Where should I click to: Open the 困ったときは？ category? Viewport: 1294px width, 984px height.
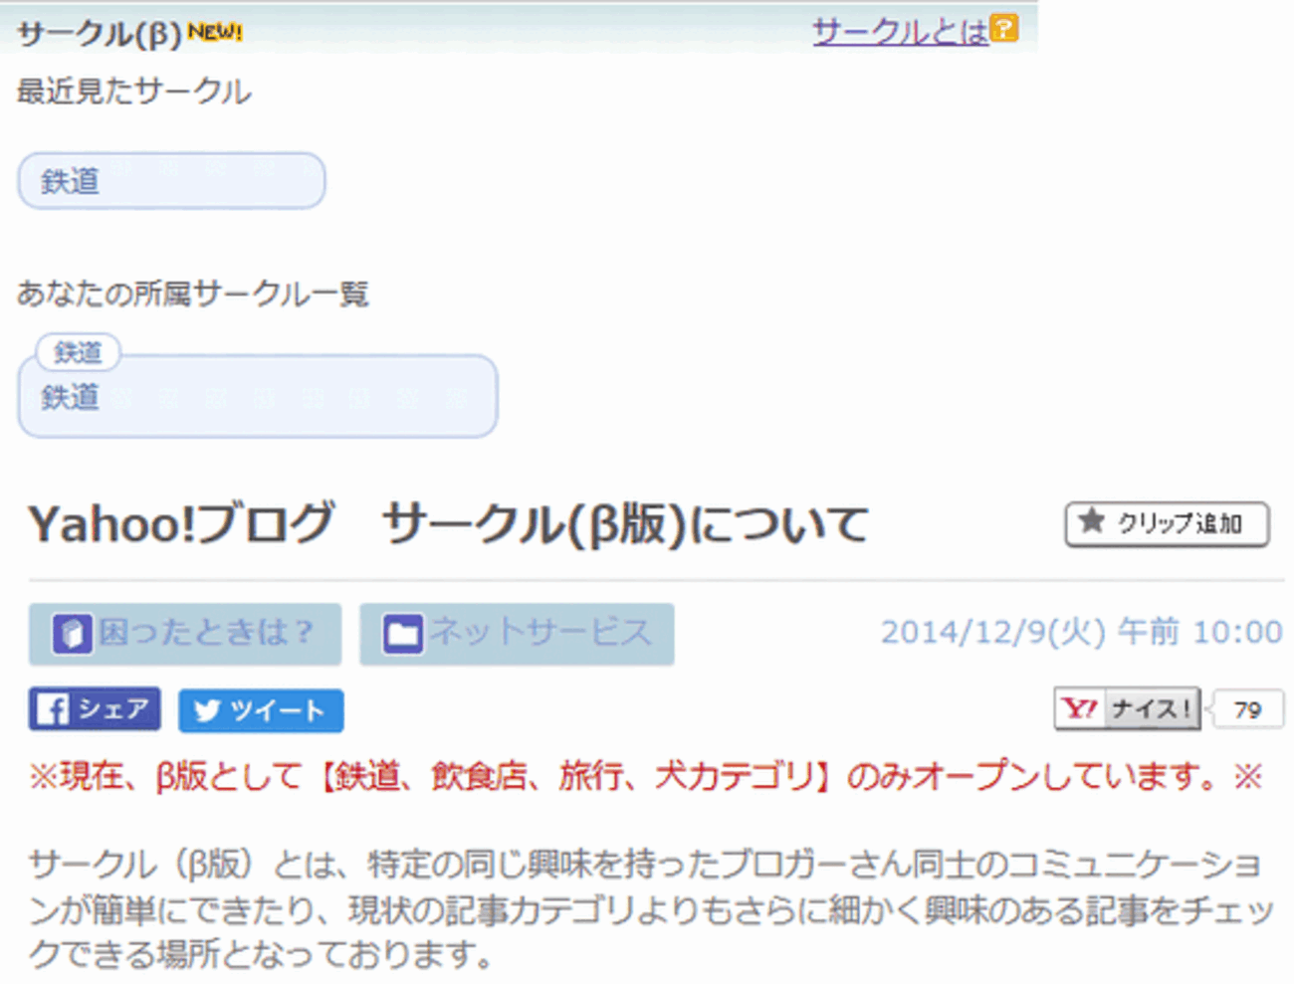(x=185, y=634)
